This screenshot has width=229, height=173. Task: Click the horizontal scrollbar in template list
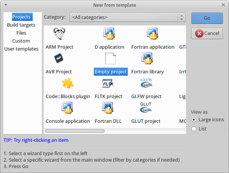75,131
